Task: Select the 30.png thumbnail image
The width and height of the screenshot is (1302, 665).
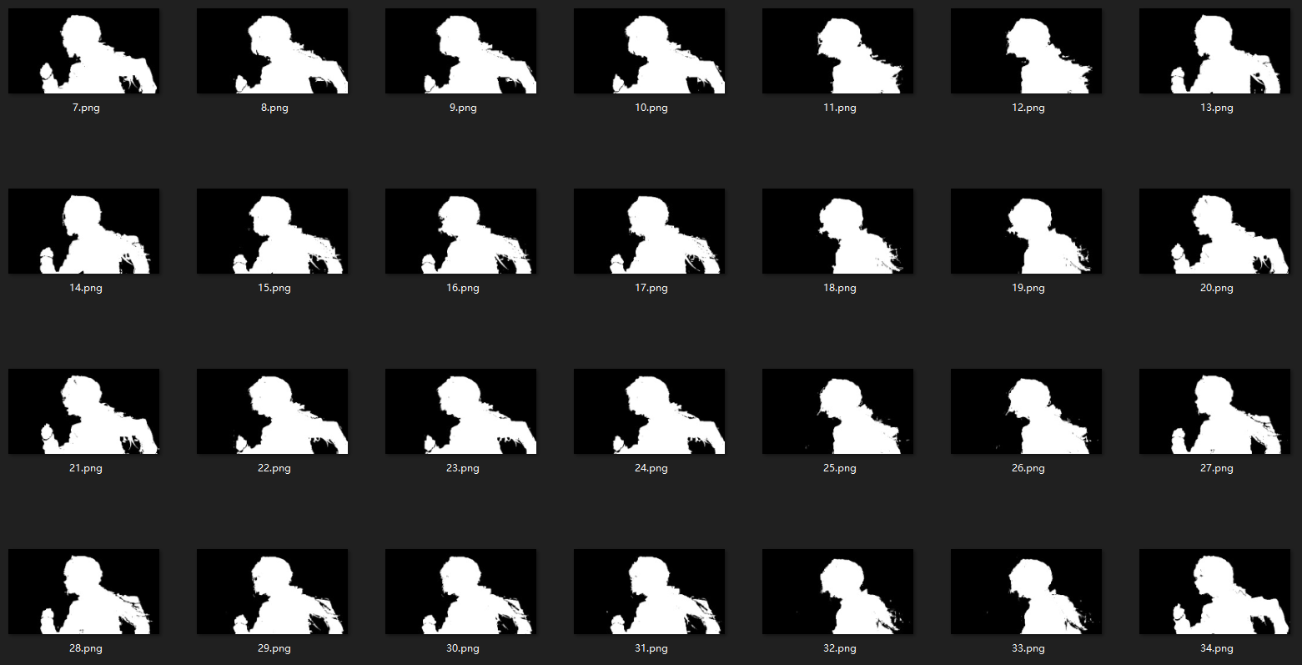Action: pyautogui.click(x=460, y=592)
